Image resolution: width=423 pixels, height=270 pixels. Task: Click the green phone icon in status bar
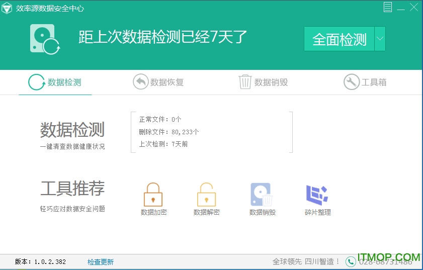(x=351, y=261)
